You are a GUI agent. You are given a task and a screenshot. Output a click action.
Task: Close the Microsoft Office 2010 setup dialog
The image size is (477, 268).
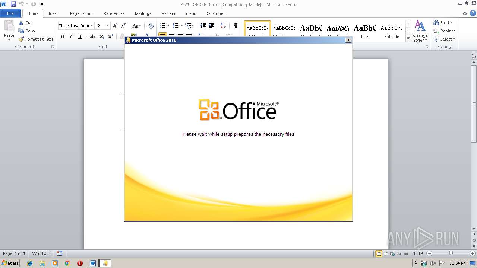pos(348,40)
